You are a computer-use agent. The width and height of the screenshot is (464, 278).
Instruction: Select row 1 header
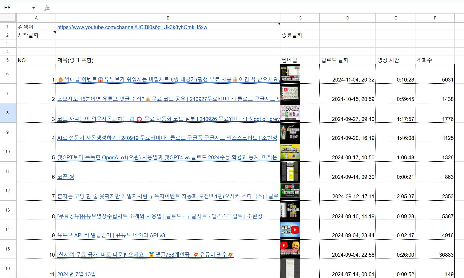tap(8, 27)
